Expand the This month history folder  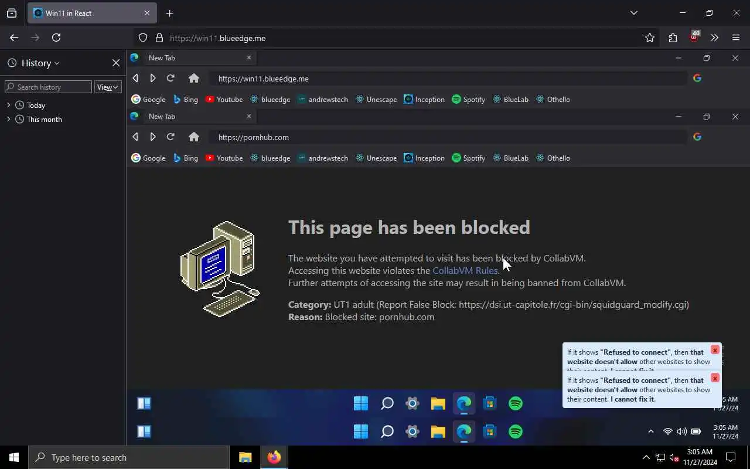9,119
